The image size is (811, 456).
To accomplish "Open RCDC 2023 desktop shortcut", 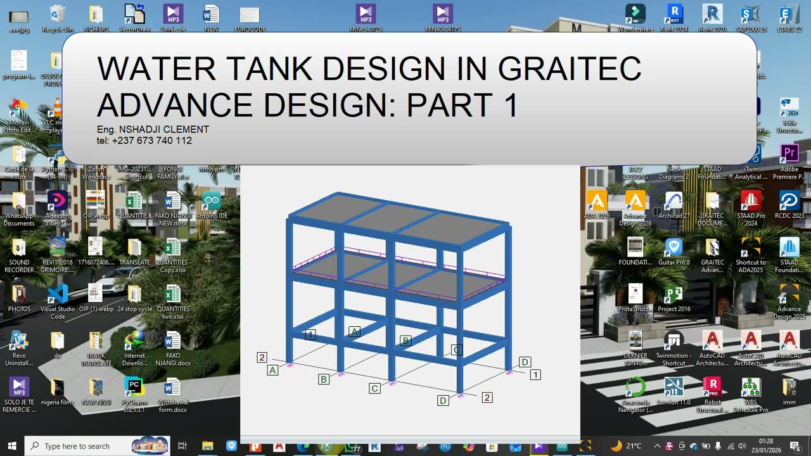I will point(789,205).
